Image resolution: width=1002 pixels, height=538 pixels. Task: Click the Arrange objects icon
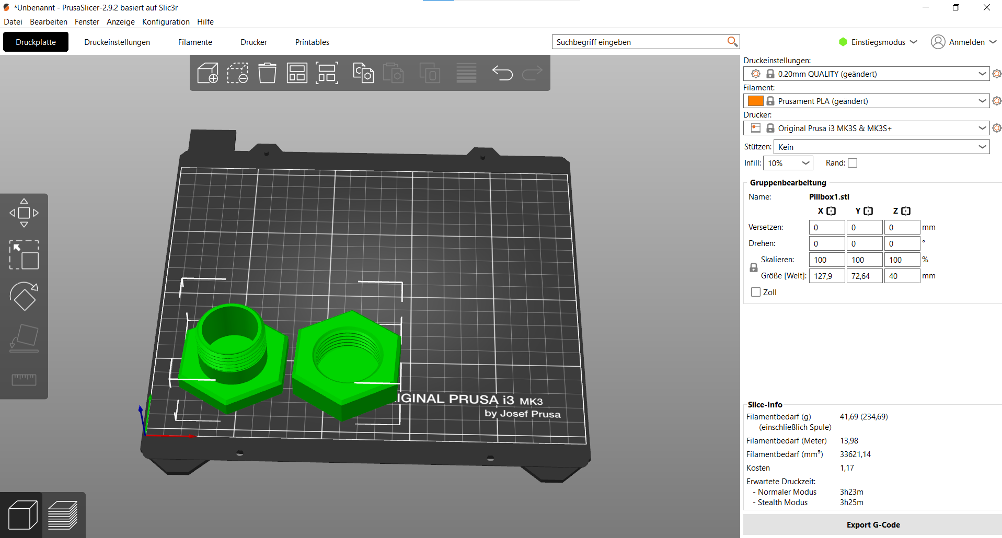(x=297, y=73)
